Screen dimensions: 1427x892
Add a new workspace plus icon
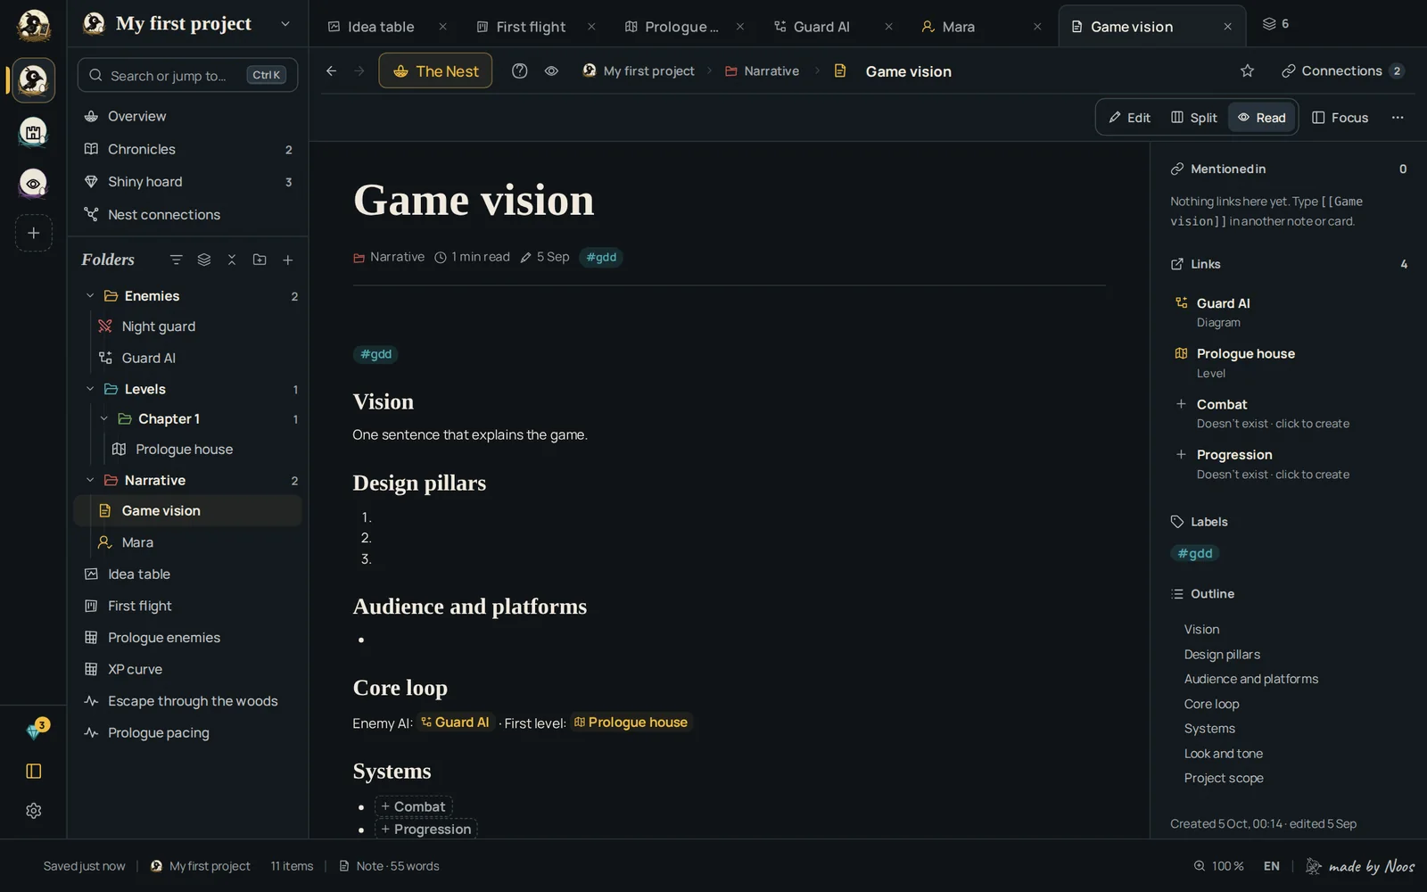(34, 234)
